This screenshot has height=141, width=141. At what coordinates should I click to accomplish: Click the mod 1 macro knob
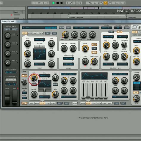7,36
